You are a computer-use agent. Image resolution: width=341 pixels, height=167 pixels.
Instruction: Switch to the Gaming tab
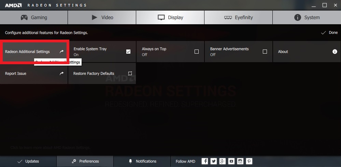click(34, 17)
